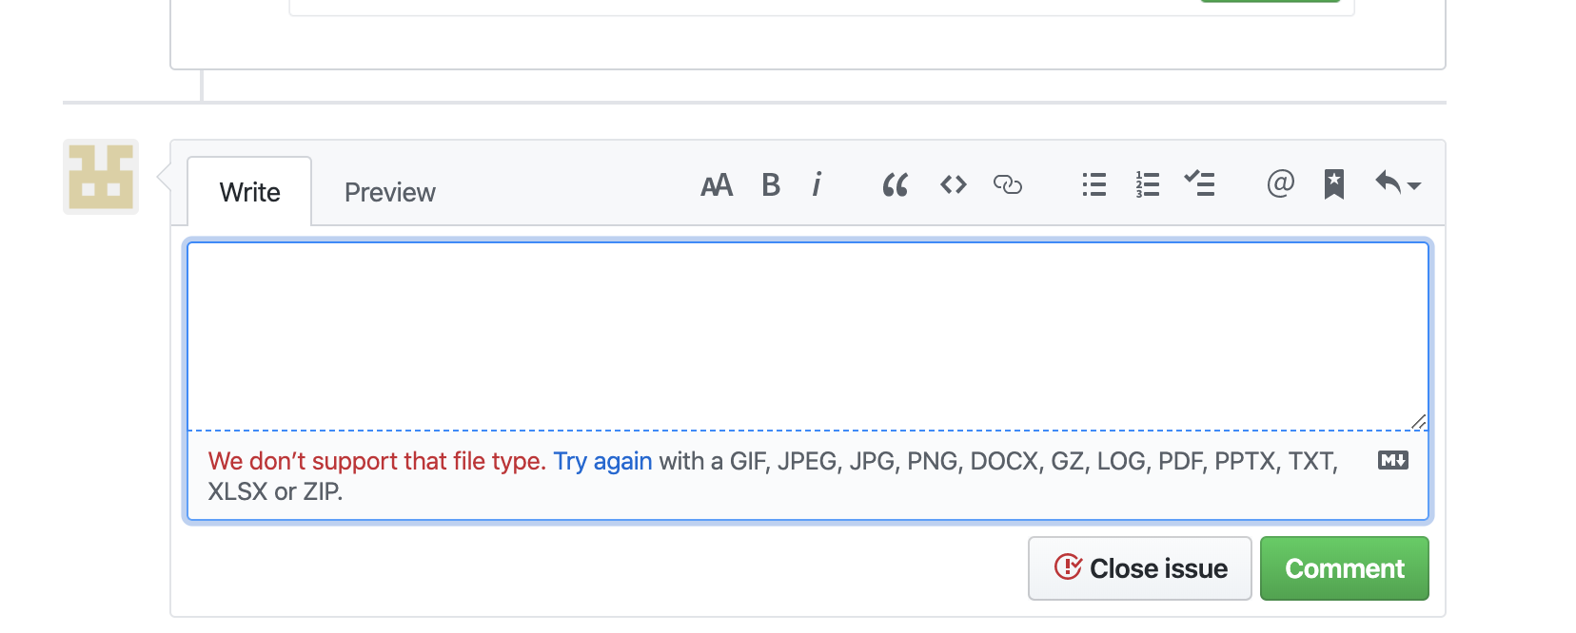Image resolution: width=1576 pixels, height=633 pixels.
Task: Submit with the Comment button
Action: pyautogui.click(x=1344, y=567)
